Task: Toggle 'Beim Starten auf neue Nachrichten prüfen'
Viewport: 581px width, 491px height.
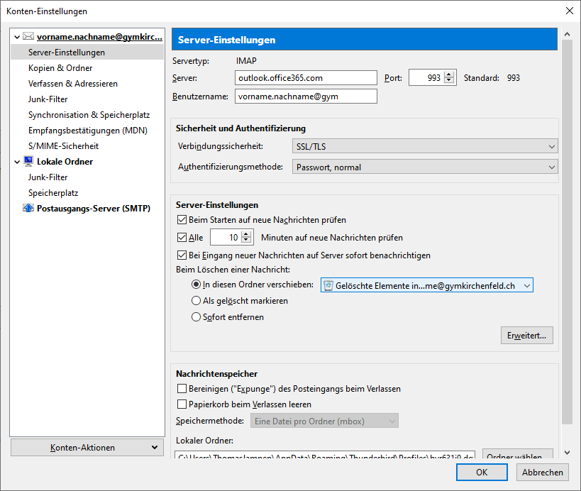Action: (x=182, y=220)
